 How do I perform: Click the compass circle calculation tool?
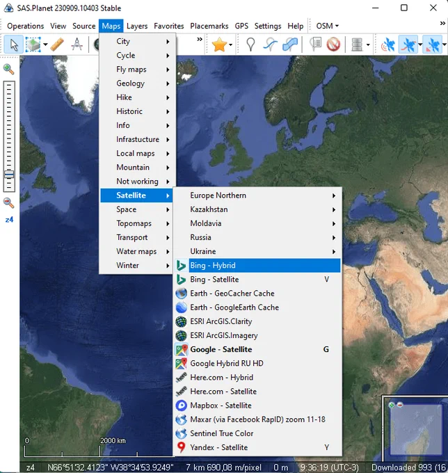pyautogui.click(x=77, y=45)
